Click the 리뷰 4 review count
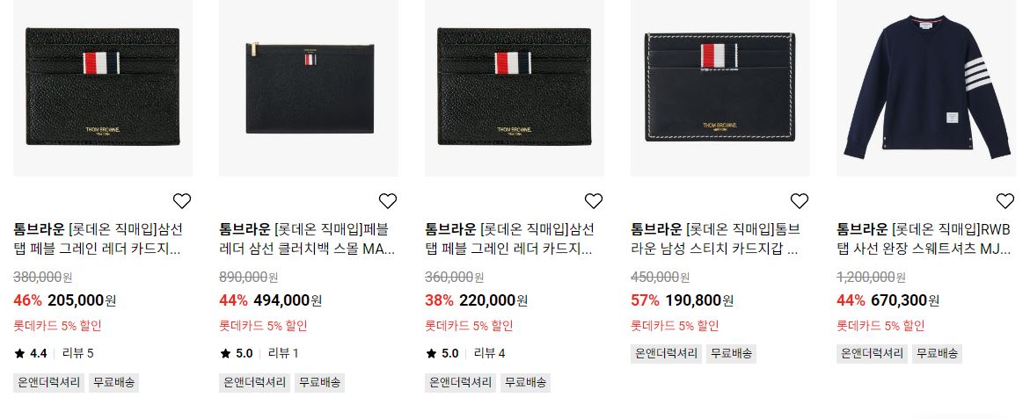The height and width of the screenshot is (419, 1030). [x=489, y=353]
